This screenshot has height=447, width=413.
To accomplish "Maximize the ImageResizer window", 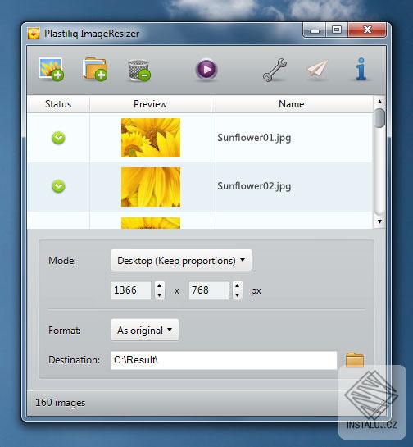I will click(336, 30).
